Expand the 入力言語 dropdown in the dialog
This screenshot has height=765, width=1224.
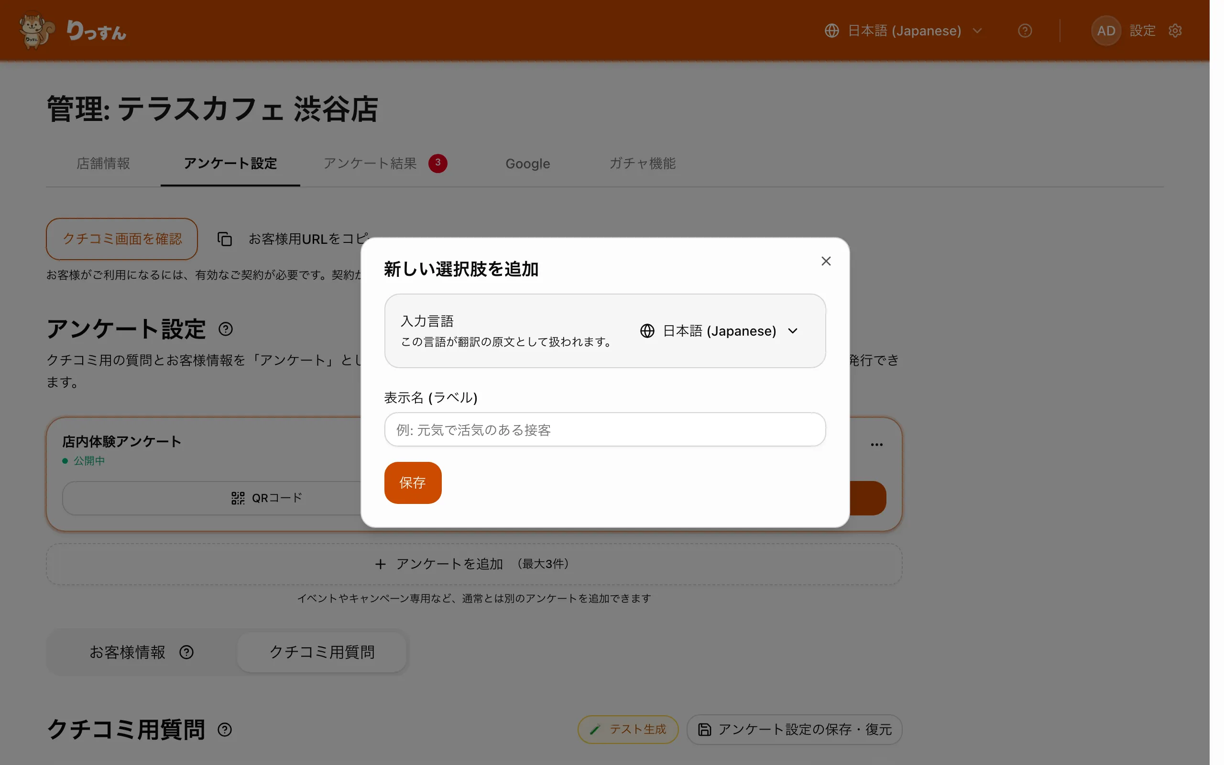[x=719, y=331]
